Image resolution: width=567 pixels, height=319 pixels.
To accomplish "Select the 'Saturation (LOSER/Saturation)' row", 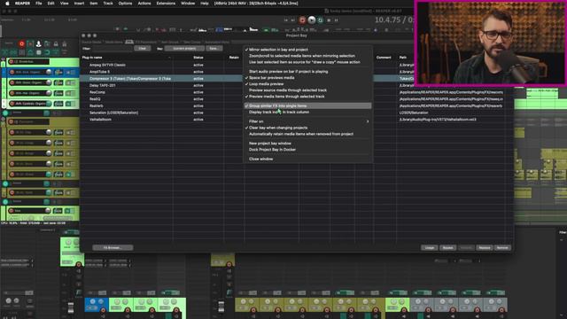I will (113, 113).
